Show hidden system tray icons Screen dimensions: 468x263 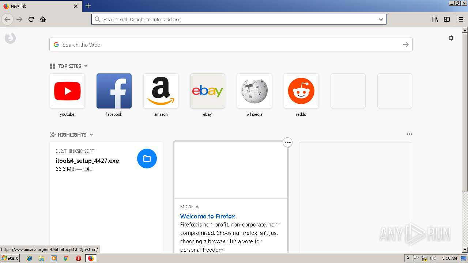(x=408, y=258)
